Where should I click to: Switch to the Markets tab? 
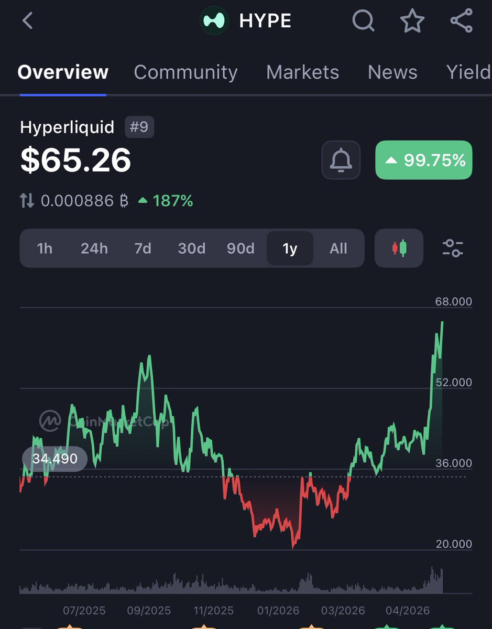tap(302, 72)
